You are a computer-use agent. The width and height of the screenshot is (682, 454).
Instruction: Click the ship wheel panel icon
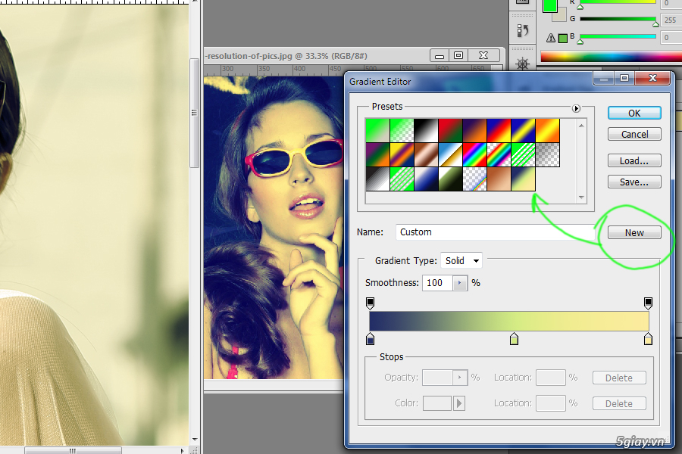coord(522,64)
